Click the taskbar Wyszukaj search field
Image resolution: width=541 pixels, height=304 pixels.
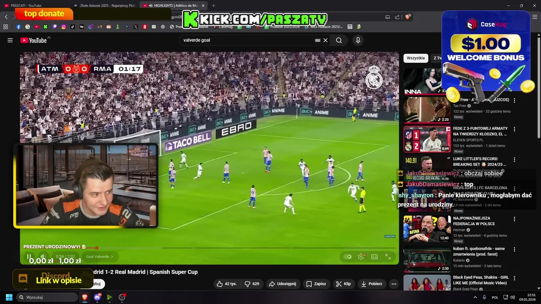[x=46, y=297]
